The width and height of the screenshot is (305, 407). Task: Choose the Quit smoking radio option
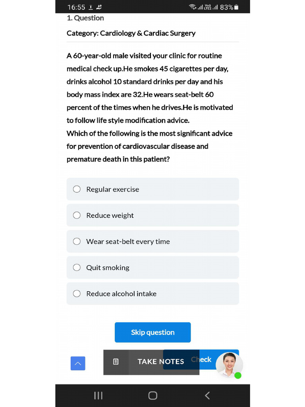77,267
